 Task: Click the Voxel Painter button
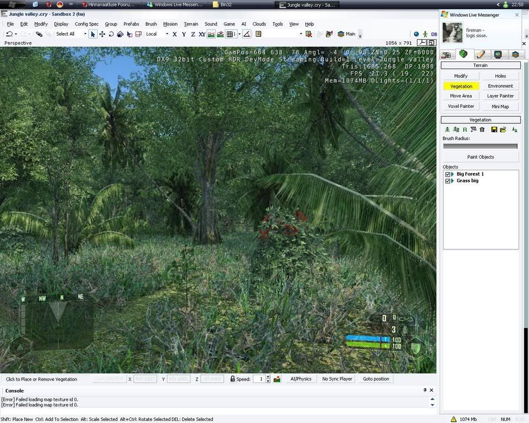461,106
